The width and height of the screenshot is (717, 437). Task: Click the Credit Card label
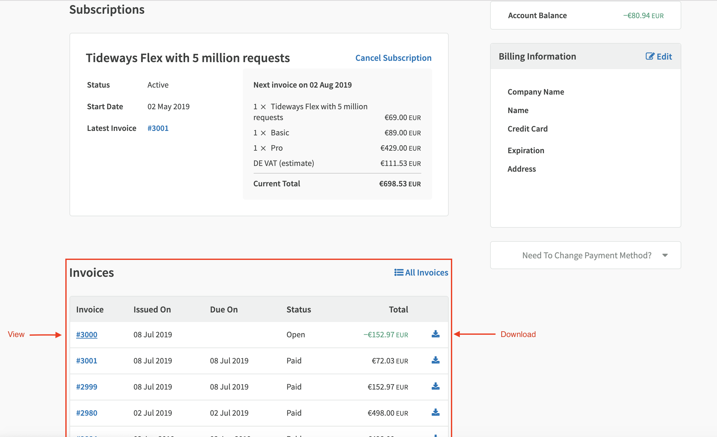coord(528,129)
